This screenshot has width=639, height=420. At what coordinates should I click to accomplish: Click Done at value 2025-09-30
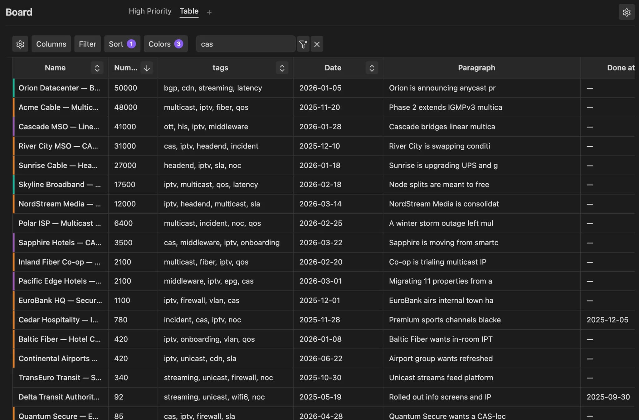point(608,397)
